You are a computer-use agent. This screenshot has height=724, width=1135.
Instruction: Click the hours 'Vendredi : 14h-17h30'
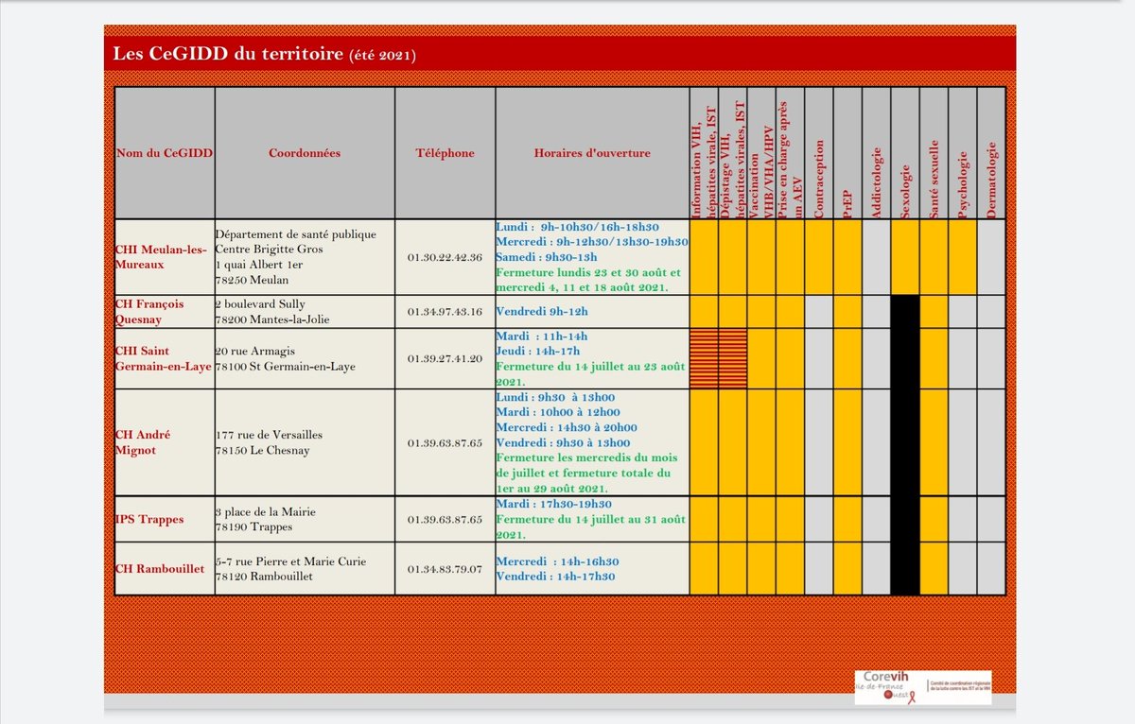pyautogui.click(x=556, y=577)
